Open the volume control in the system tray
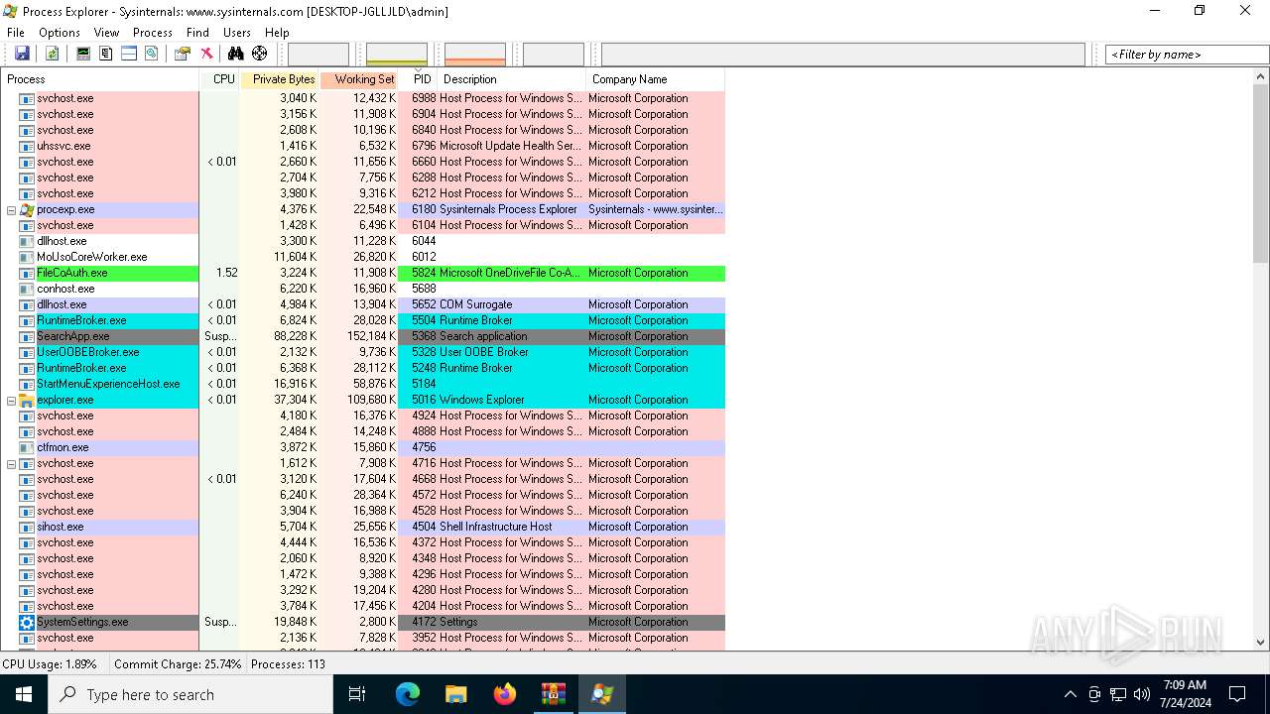This screenshot has width=1270, height=714. (1142, 694)
